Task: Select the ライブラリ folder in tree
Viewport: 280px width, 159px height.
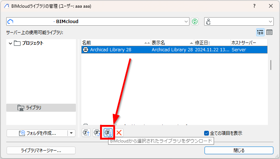Action: [41, 108]
